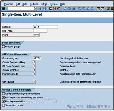Open the yellow Help question-mark icon
The height and width of the screenshot is (111, 114).
(x=109, y=9)
